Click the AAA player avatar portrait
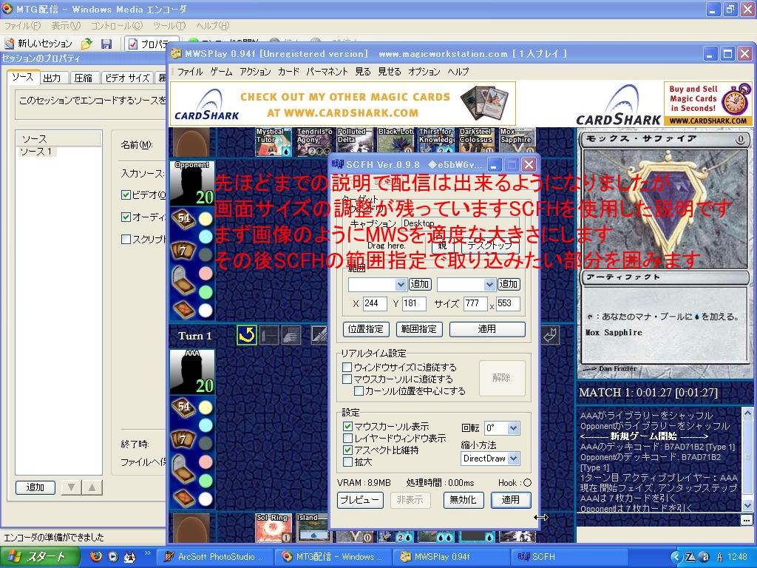The image size is (757, 568). [x=192, y=372]
